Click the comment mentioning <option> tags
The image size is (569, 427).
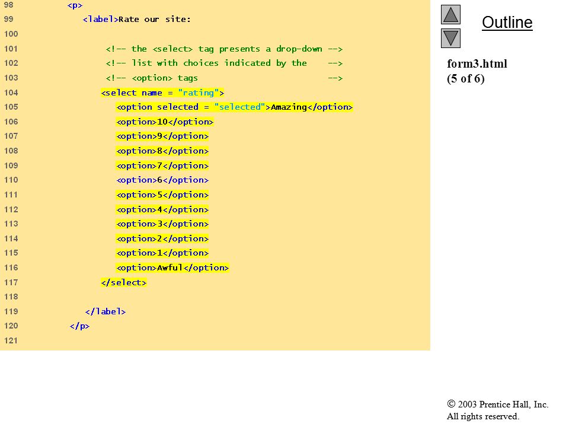coord(224,78)
